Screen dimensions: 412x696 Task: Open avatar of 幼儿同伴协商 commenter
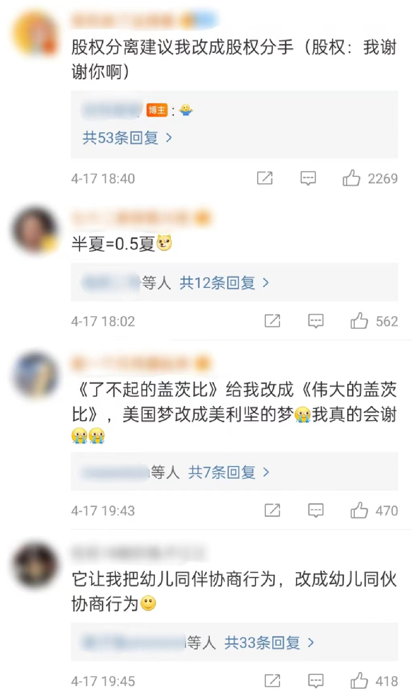pos(35,565)
